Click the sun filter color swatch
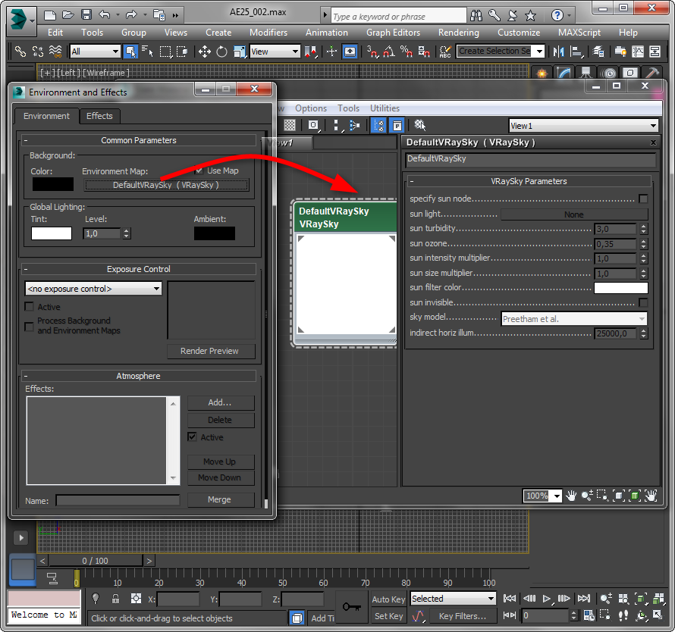 coord(620,288)
